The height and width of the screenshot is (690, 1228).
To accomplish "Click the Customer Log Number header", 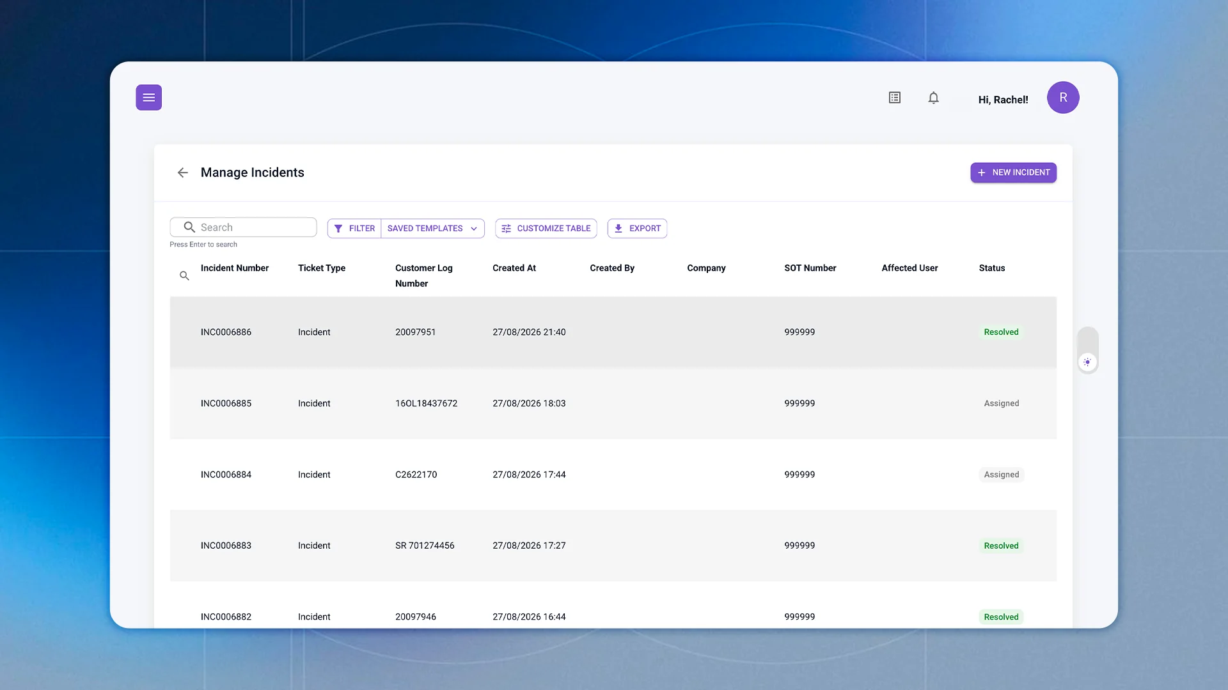I will point(424,276).
